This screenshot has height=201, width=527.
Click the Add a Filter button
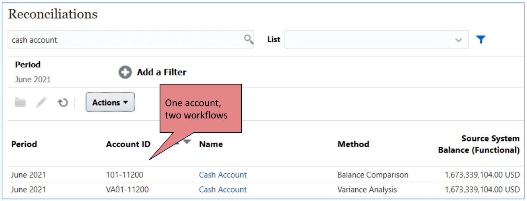coord(152,72)
